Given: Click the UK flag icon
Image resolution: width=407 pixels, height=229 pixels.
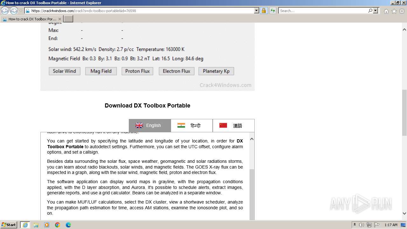Looking at the screenshot, I should [x=139, y=125].
